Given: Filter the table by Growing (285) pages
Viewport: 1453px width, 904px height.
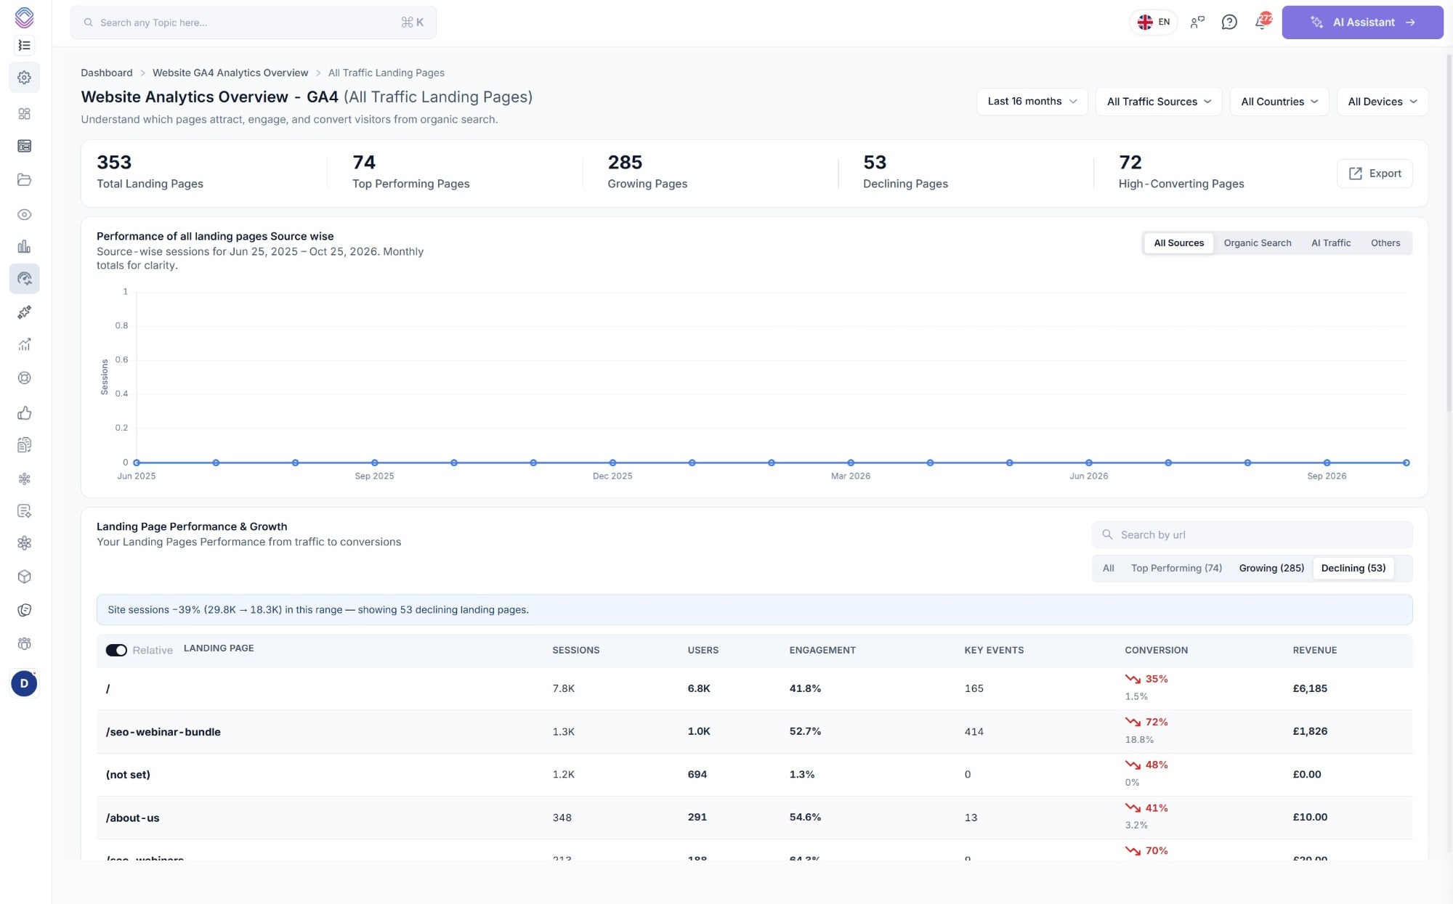Looking at the screenshot, I should pos(1271,569).
